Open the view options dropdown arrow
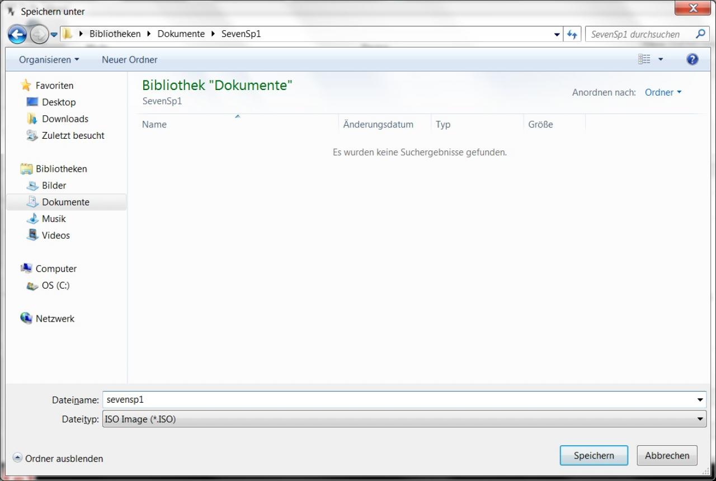The image size is (716, 481). coord(661,59)
